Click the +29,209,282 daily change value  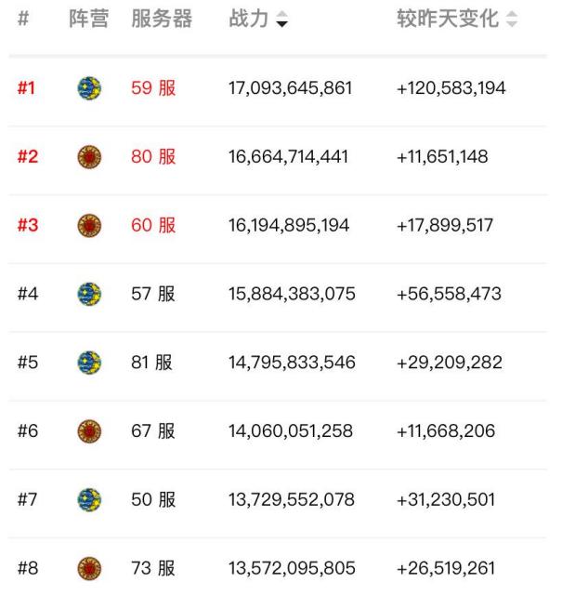point(450,363)
